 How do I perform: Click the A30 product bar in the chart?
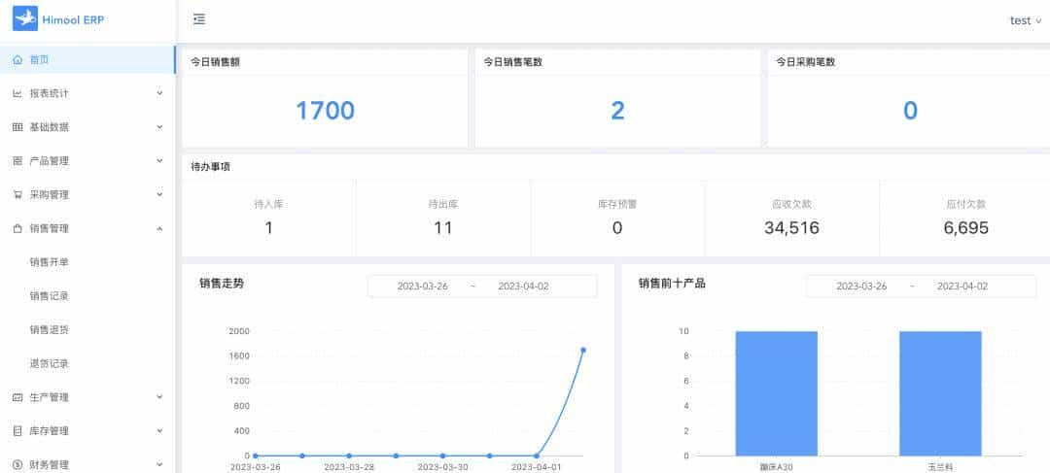[x=776, y=393]
